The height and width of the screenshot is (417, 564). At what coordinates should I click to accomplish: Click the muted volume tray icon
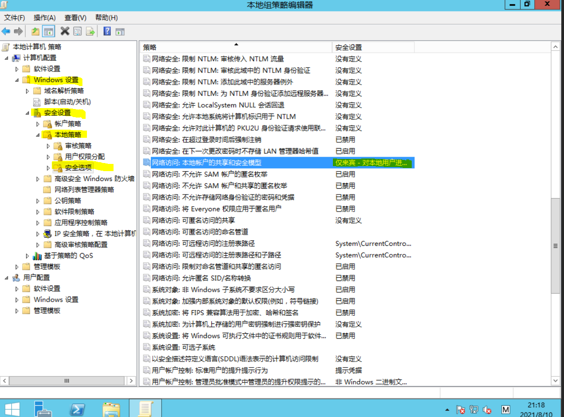tap(487, 410)
